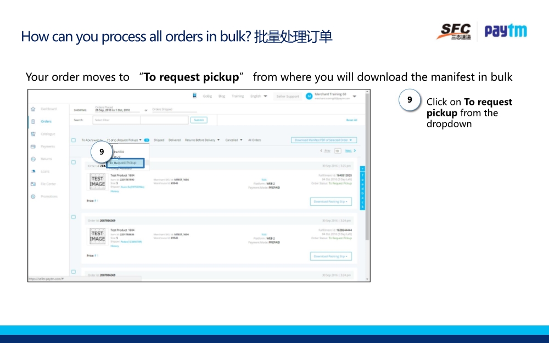549x343 pixels.
Task: Select the second order's checkbox
Action: tap(73, 217)
